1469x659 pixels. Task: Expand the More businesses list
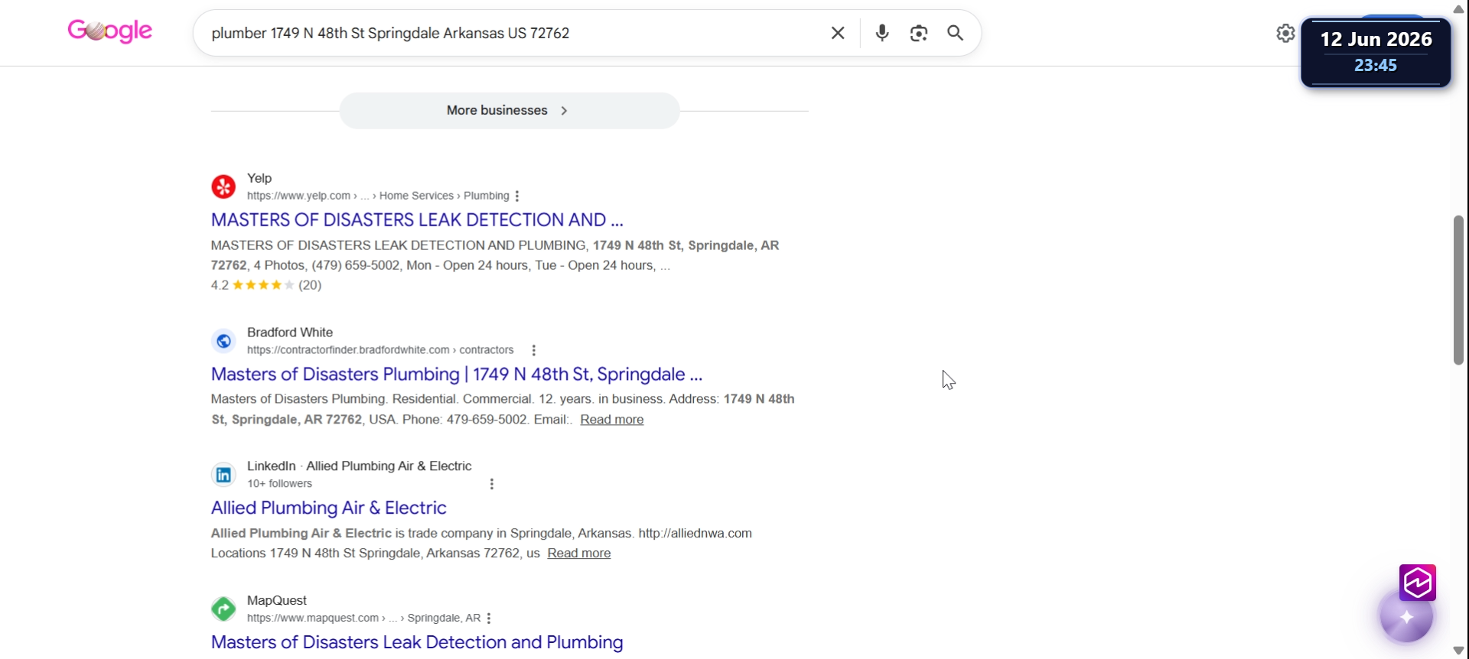[510, 111]
